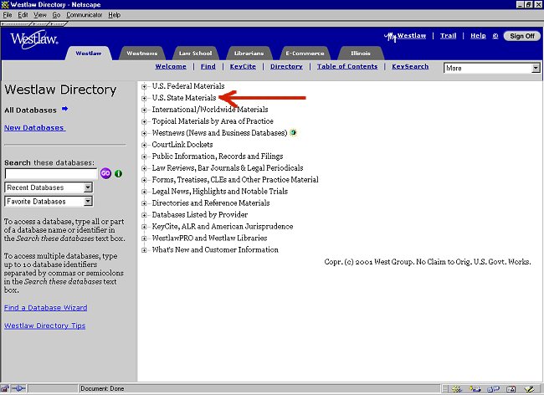Click the Find link

tap(208, 66)
